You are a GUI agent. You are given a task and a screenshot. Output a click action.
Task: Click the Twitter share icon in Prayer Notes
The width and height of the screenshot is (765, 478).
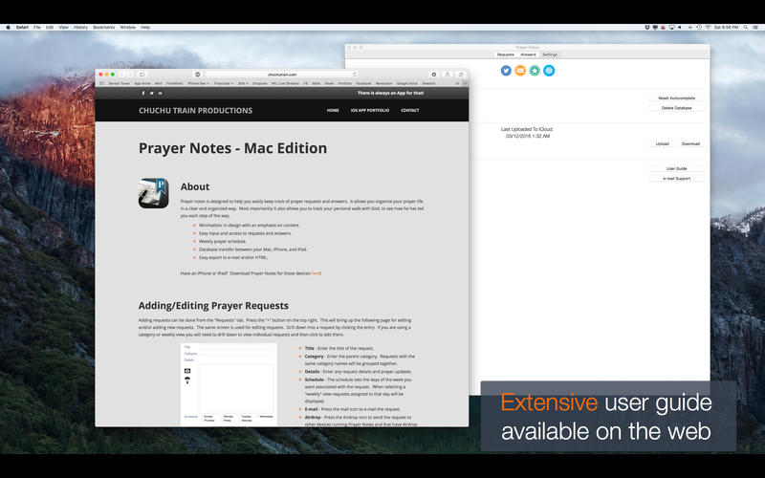click(x=506, y=70)
